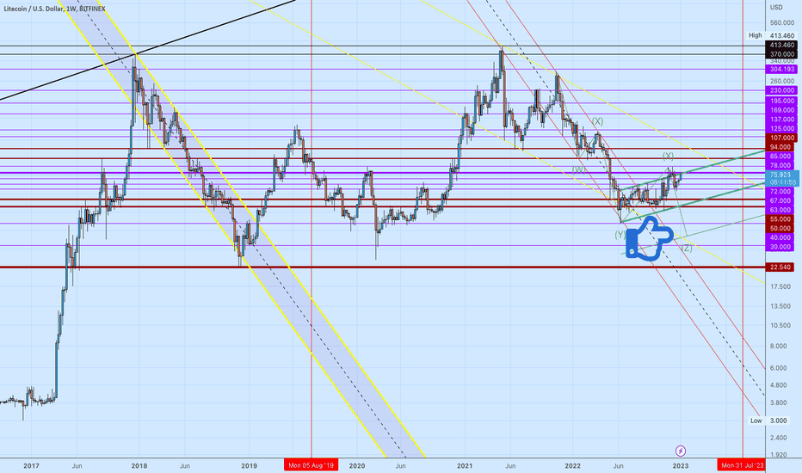Select the 72.000 price label
Viewport: 802px width, 473px height.
[781, 191]
